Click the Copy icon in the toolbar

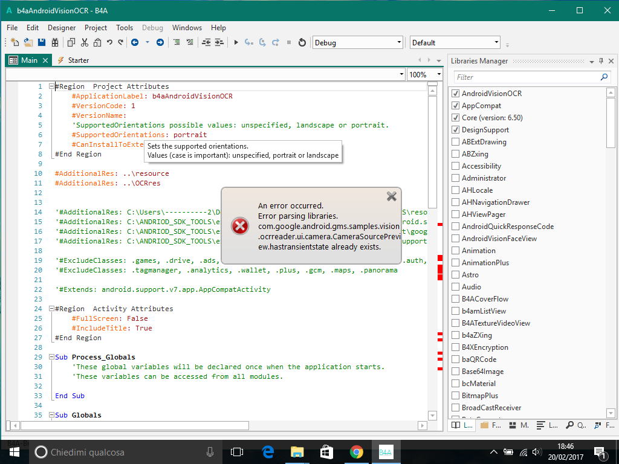coord(71,42)
